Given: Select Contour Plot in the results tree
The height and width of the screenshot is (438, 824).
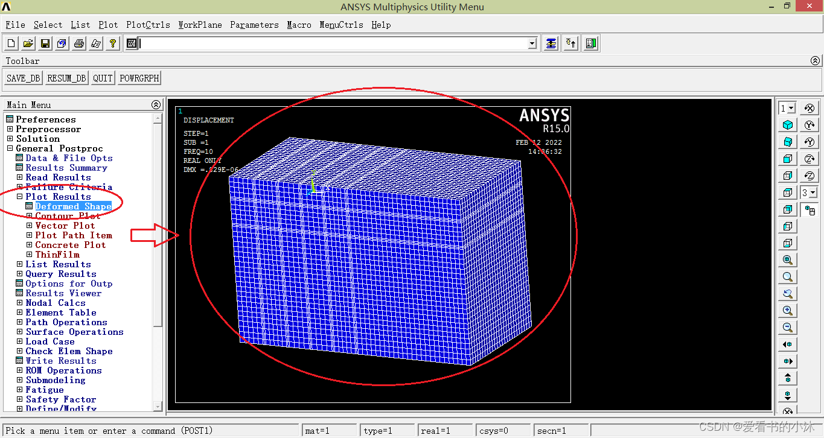Looking at the screenshot, I should (68, 216).
